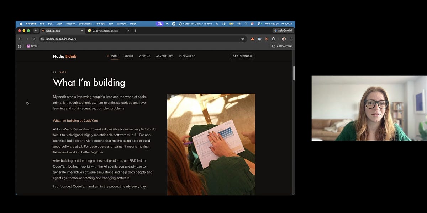Open site information icon in address bar
The width and height of the screenshot is (427, 213).
pos(42,39)
